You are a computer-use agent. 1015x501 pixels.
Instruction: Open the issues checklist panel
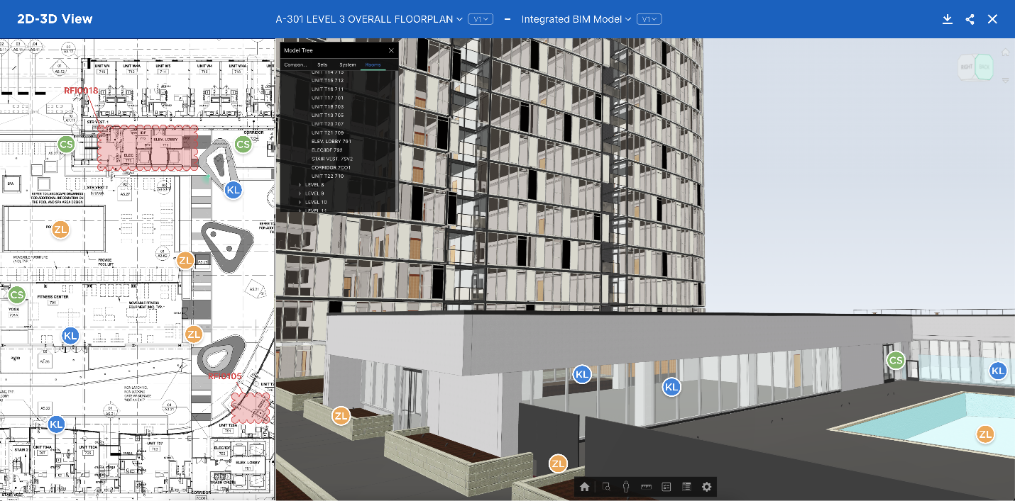(x=666, y=487)
